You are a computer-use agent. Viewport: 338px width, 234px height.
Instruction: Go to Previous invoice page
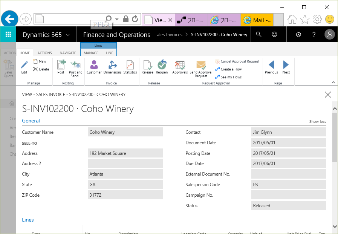tap(271, 67)
